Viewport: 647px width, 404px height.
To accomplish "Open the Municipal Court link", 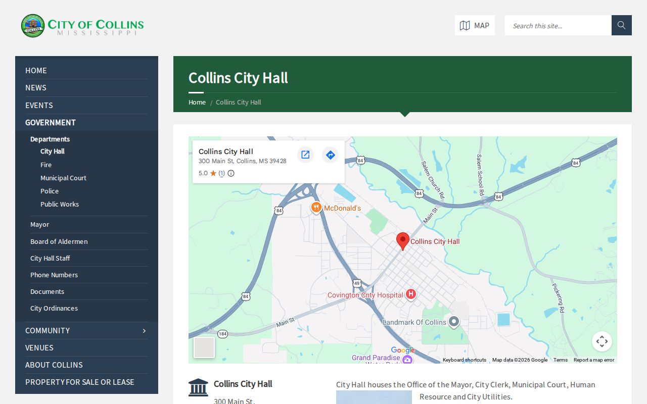I will (x=63, y=178).
